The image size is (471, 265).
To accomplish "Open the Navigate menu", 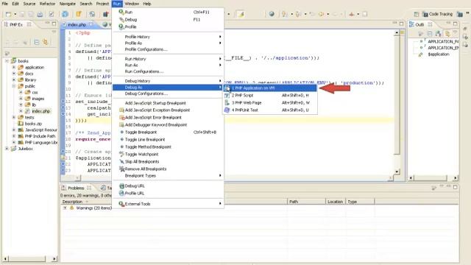I will tap(67, 4).
